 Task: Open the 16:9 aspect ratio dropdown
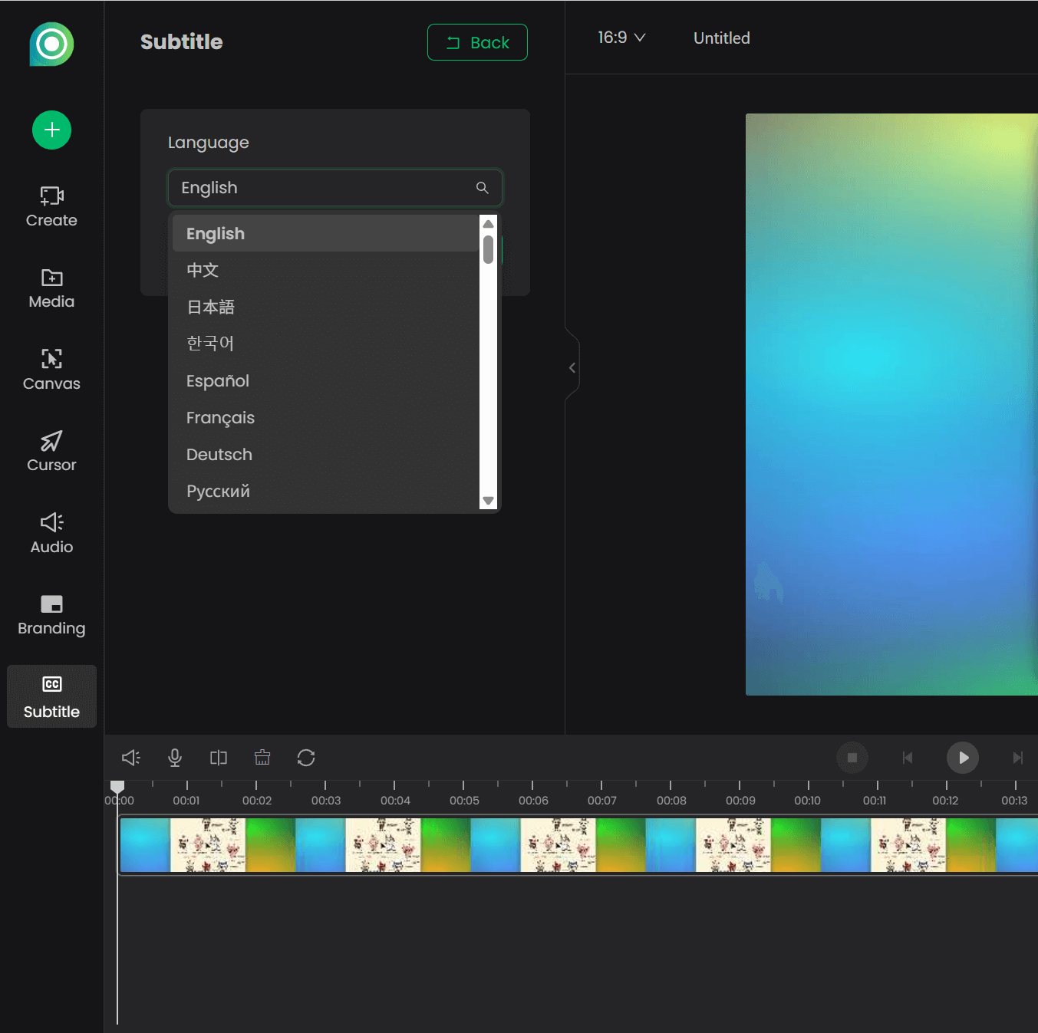click(x=621, y=37)
